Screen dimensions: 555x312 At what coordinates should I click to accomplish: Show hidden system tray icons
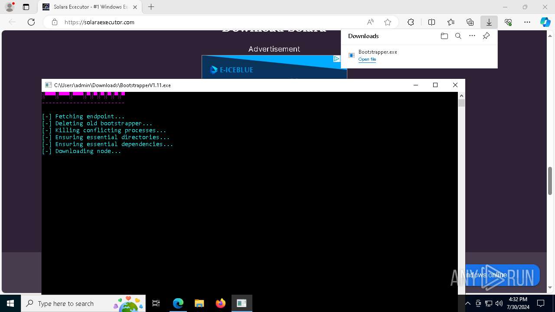(x=467, y=304)
